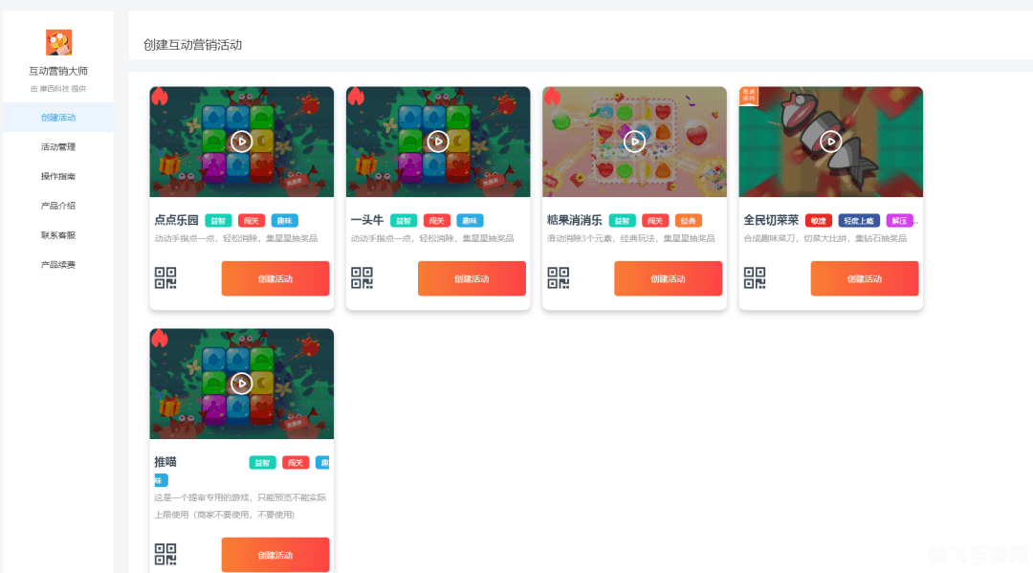Play the 点点乐园 preview video

(x=241, y=141)
